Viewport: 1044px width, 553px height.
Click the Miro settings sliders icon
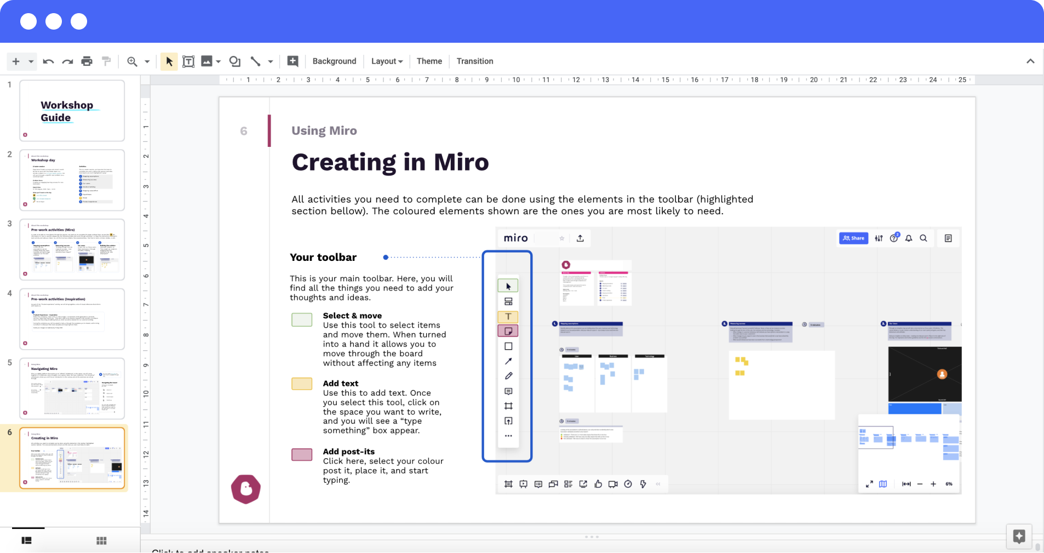pos(879,238)
